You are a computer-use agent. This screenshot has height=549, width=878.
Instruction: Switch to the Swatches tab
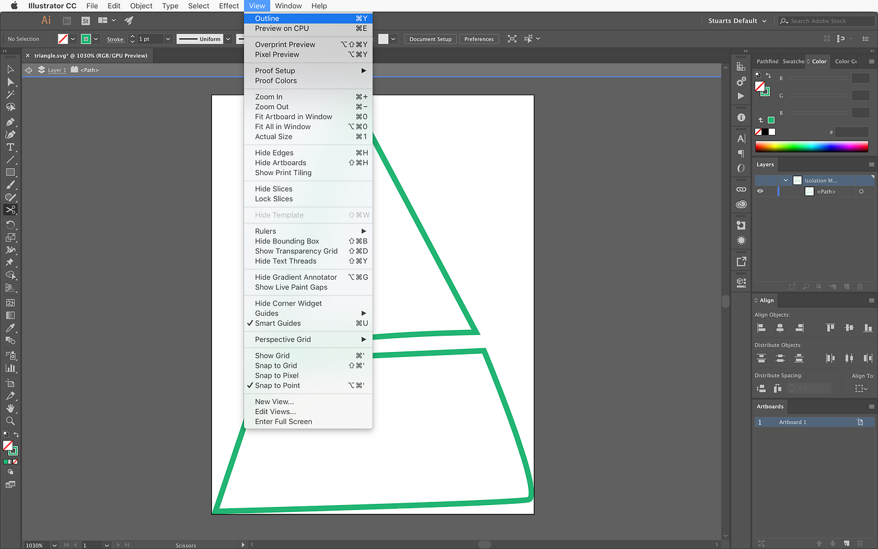[793, 61]
